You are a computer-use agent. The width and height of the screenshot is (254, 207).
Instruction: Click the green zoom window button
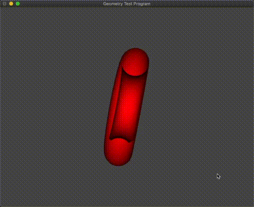18,4
